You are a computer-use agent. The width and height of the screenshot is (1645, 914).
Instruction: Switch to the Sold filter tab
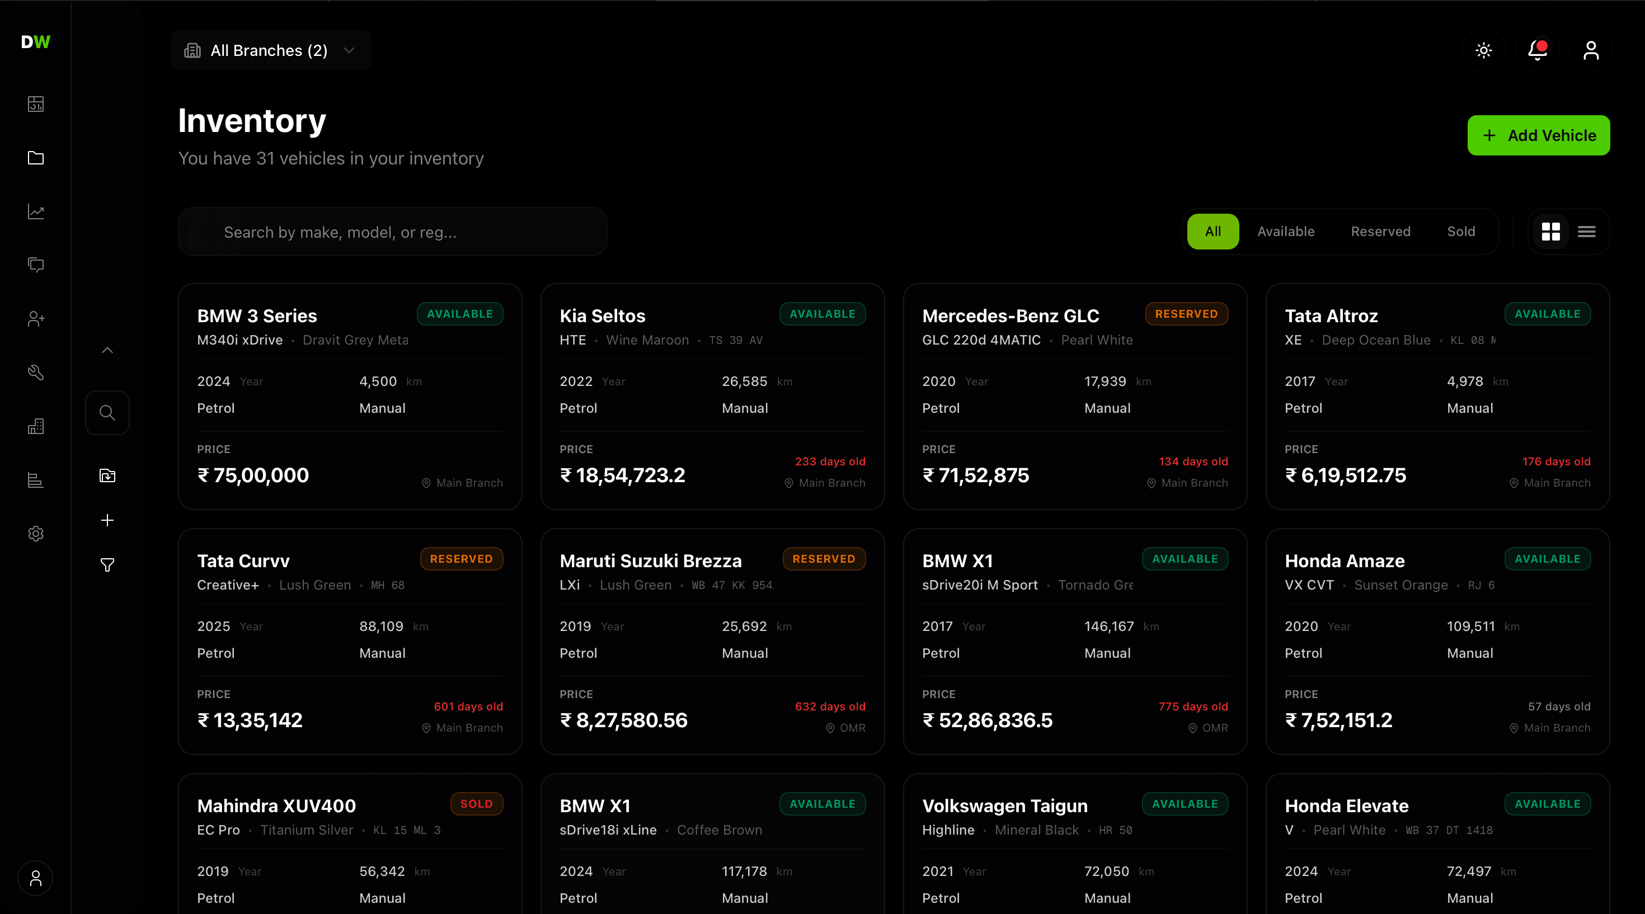(x=1461, y=231)
